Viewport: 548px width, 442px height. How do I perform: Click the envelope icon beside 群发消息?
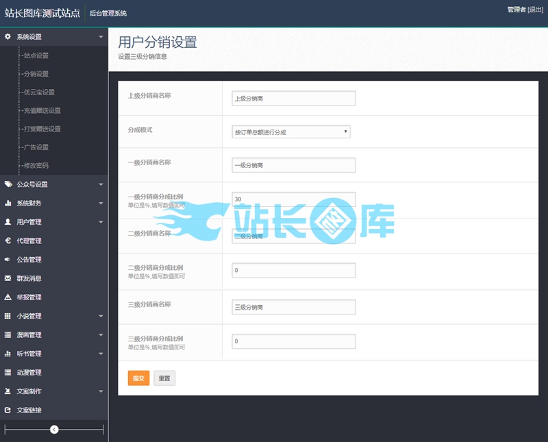(8, 278)
